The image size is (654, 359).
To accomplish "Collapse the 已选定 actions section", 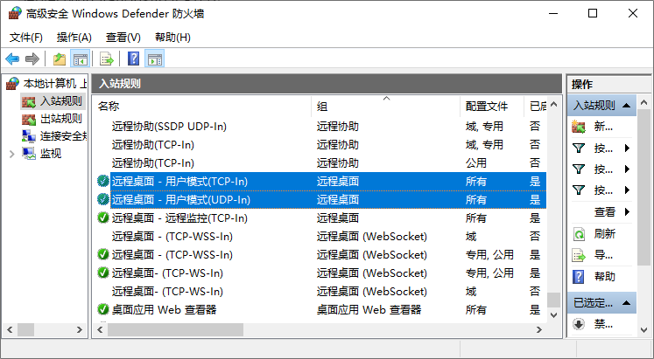I will click(628, 302).
